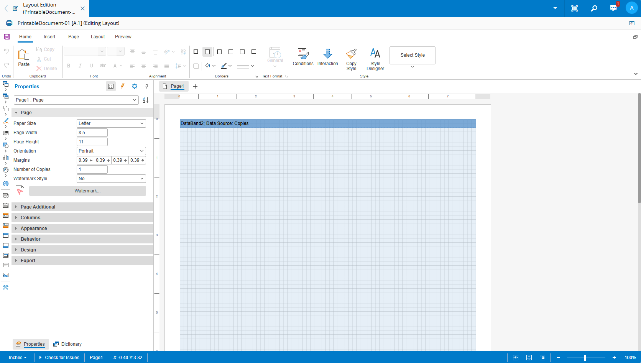Viewport: 641px width, 363px height.
Task: Click Check for Issues in status bar
Action: (x=62, y=358)
